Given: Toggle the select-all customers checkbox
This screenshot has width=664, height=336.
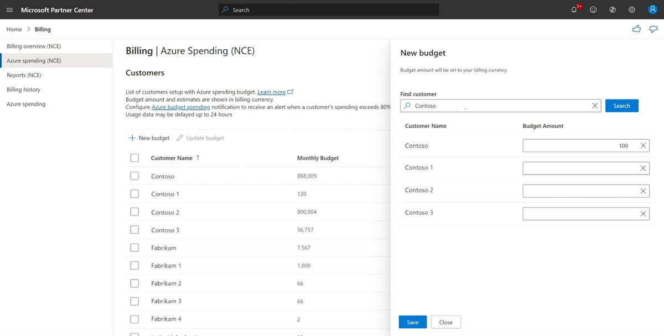Looking at the screenshot, I should [134, 158].
